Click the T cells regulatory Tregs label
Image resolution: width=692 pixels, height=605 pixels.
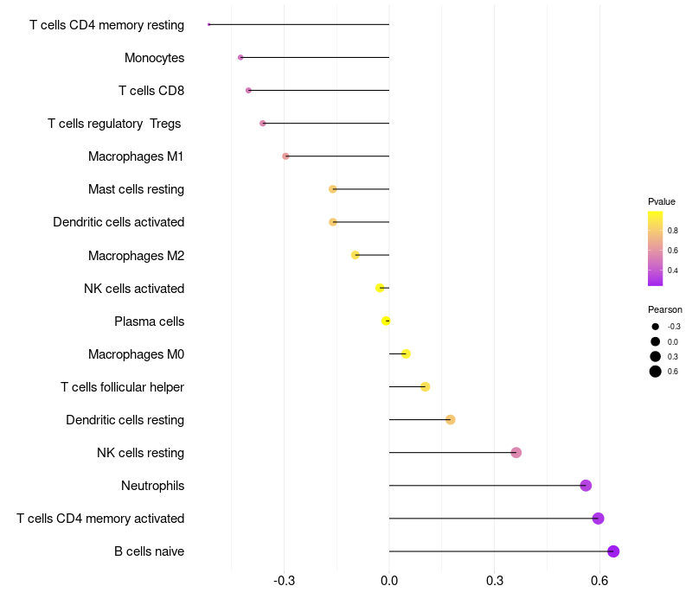coord(114,124)
